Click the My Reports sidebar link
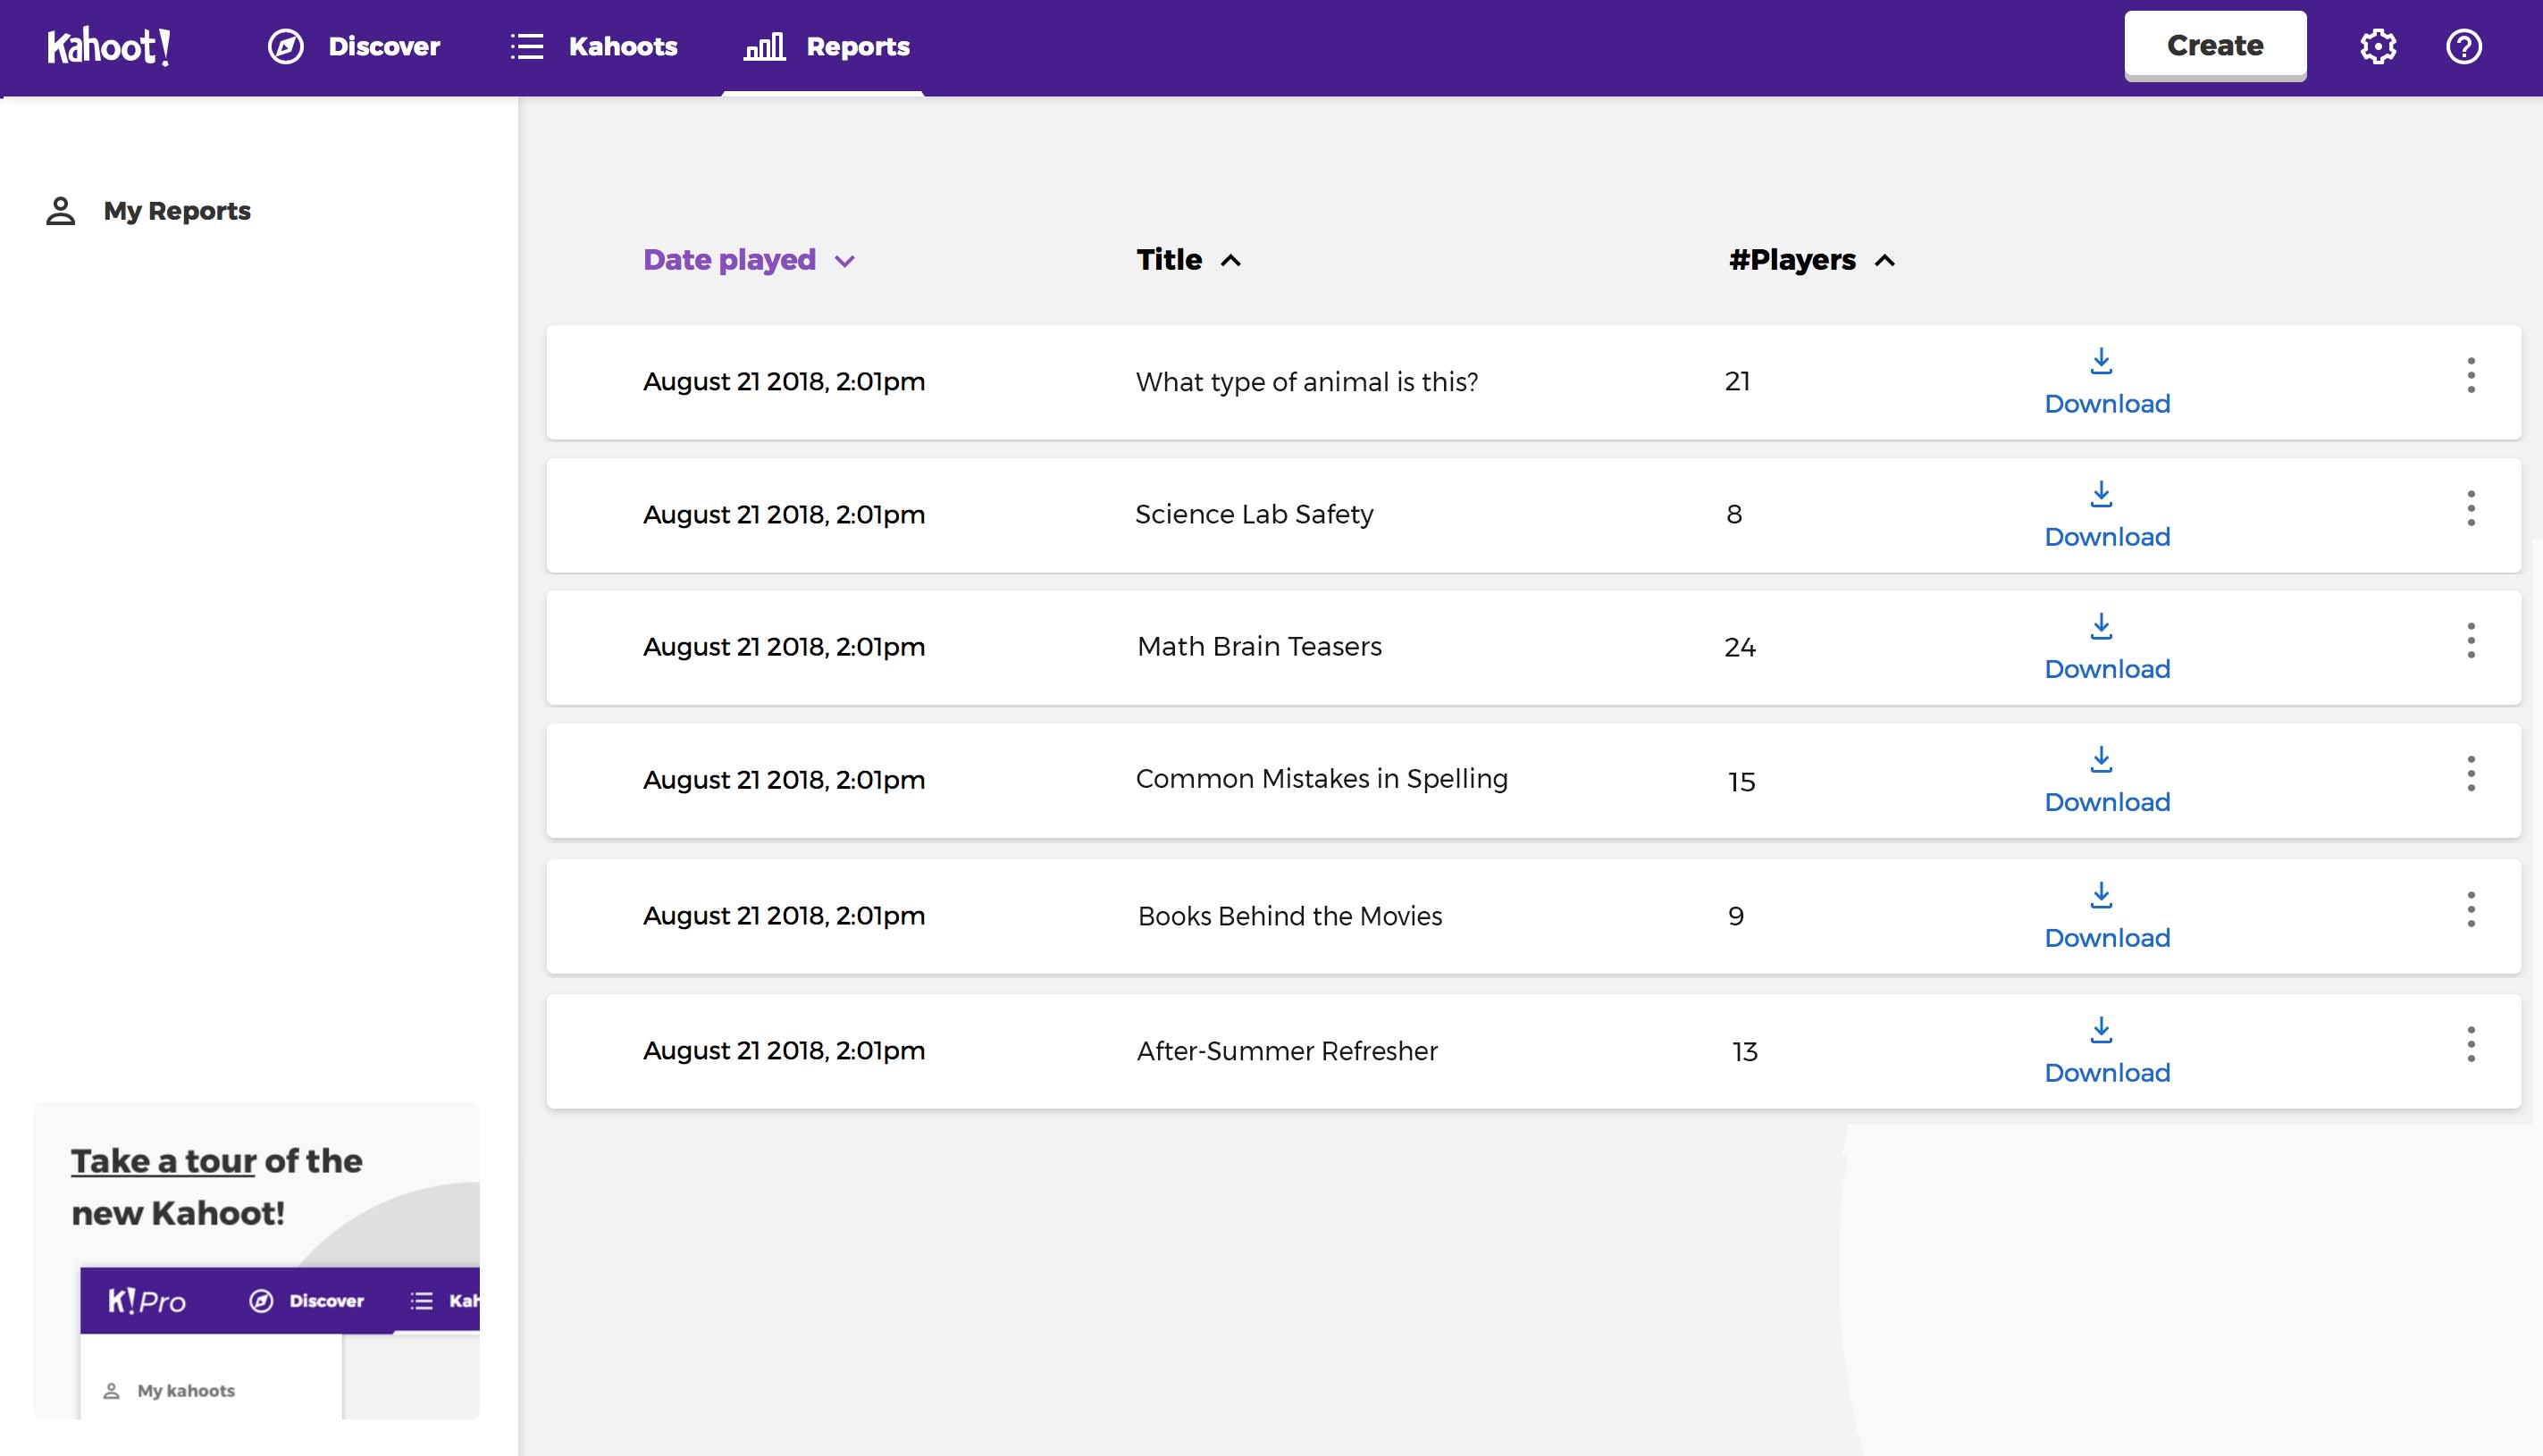 [176, 210]
